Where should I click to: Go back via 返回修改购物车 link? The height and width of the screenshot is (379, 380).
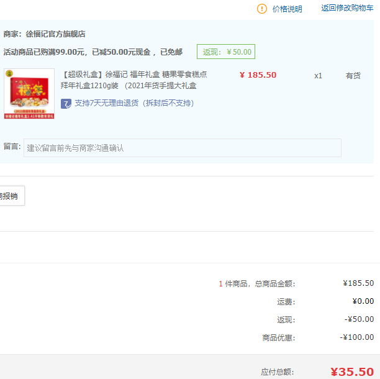tap(347, 8)
